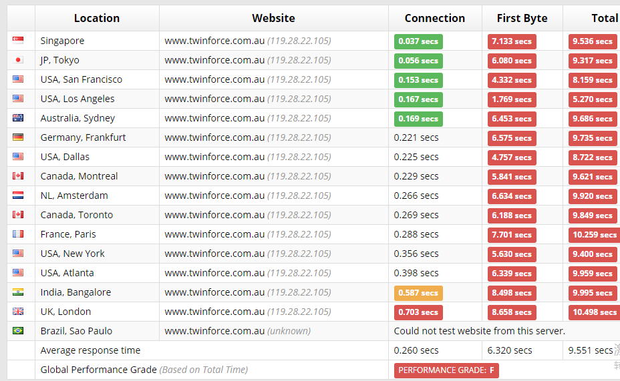Screen dimensions: 620x381
Task: Select the India, Bangalore location cell
Action: pos(97,292)
